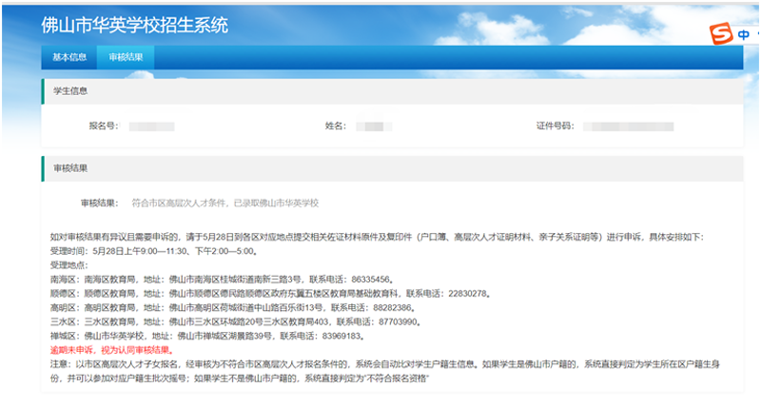The height and width of the screenshot is (408, 761).
Task: Click the 南海区 phone number 86335456
Action: pos(370,280)
